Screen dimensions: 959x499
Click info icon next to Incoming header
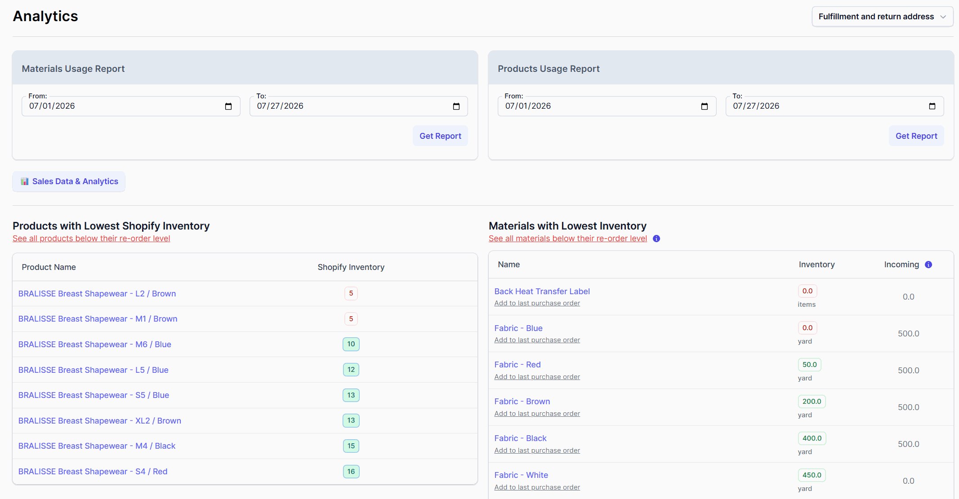[928, 265]
